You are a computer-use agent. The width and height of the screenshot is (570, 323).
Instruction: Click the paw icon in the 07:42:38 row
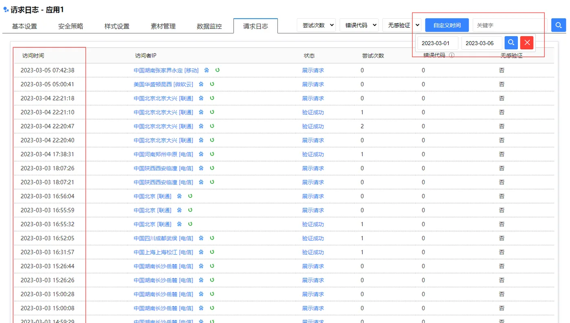pos(207,70)
